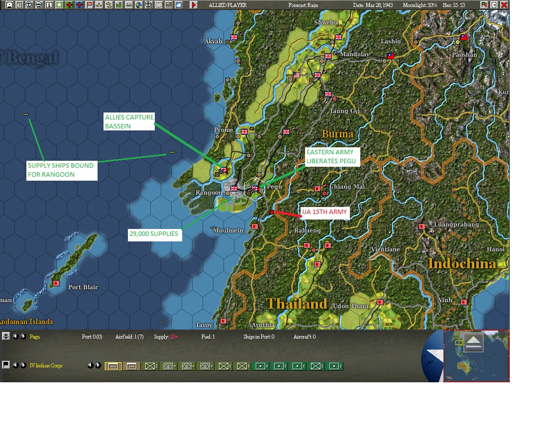Click the 'Forecast: Rain' status text
539x447 pixels.
[x=303, y=5]
